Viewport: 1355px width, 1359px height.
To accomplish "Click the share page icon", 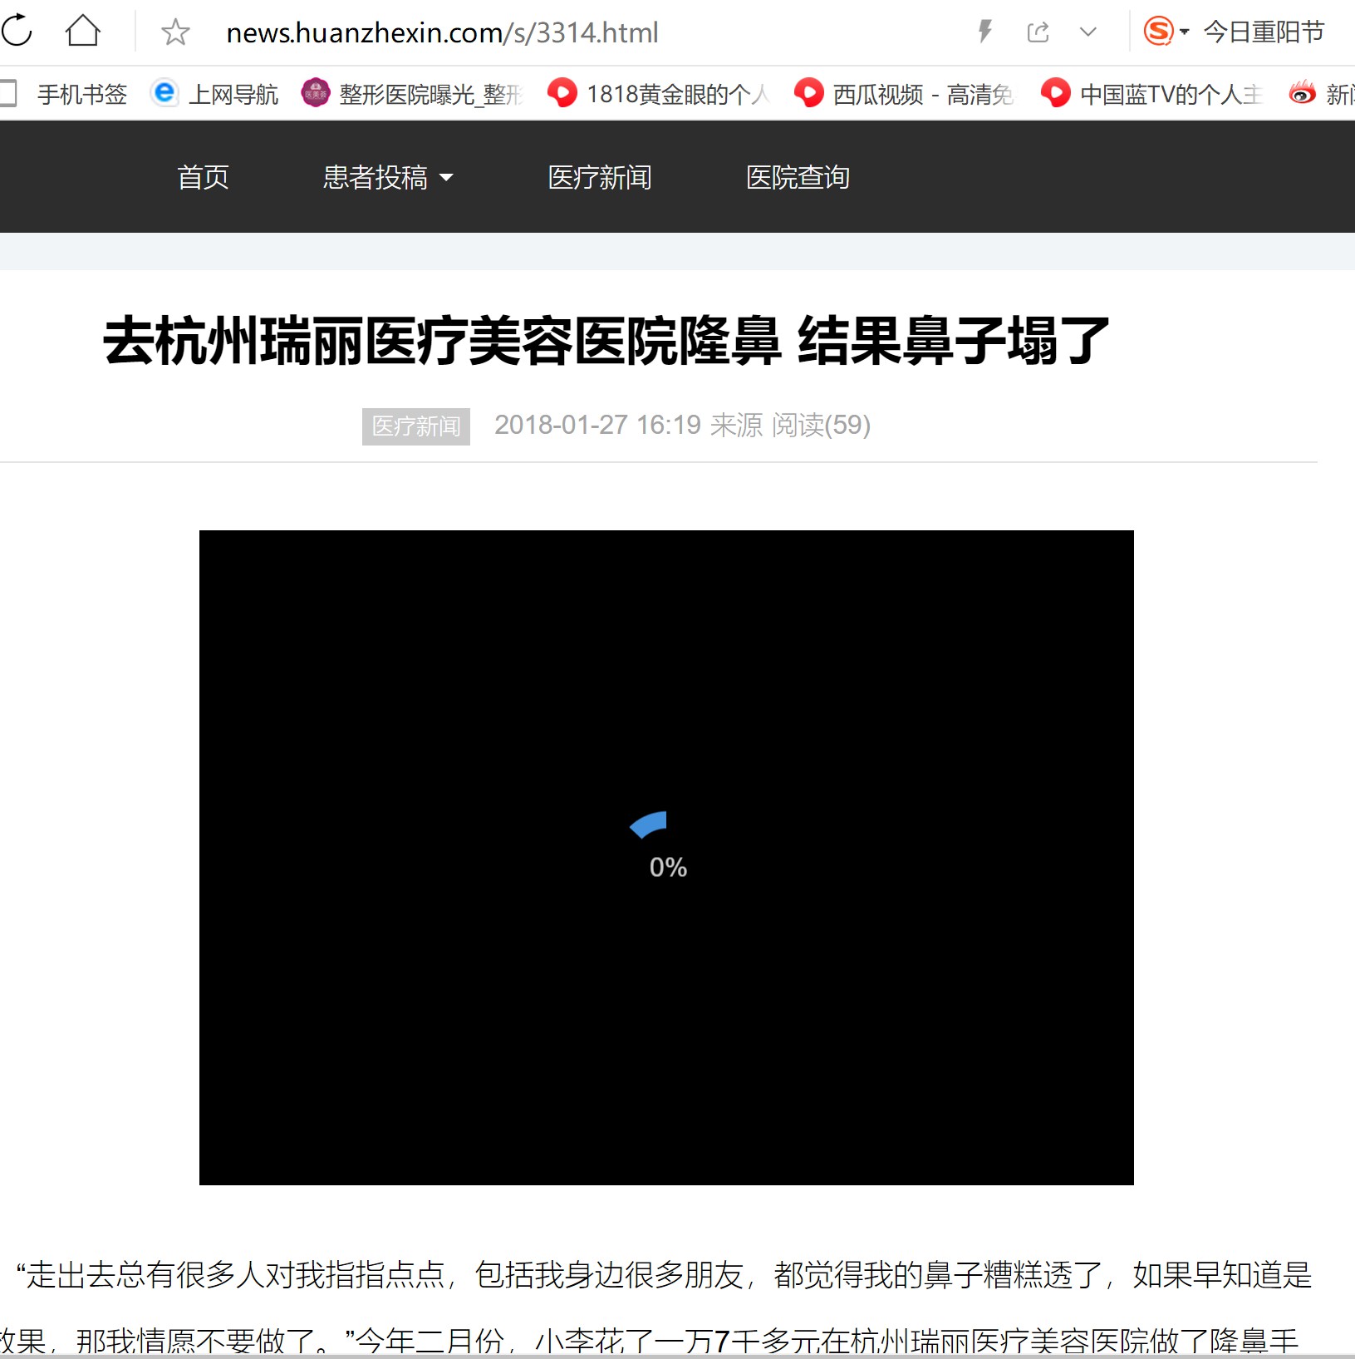I will pos(1038,32).
